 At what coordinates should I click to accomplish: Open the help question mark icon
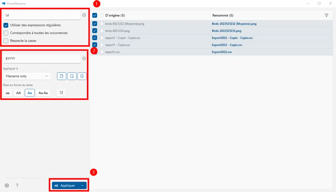(x=17, y=185)
